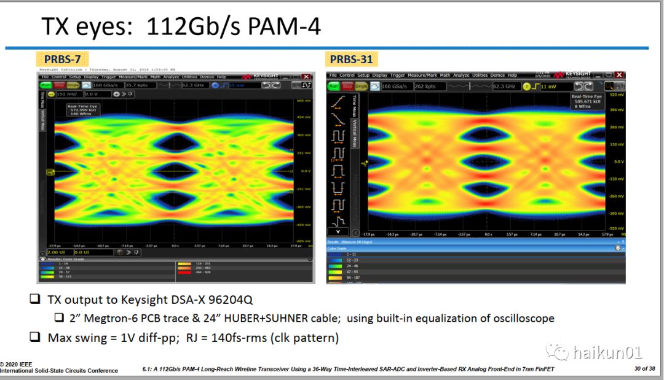Click the auto scale icon in PRBS-31 toolbar

click(x=374, y=87)
